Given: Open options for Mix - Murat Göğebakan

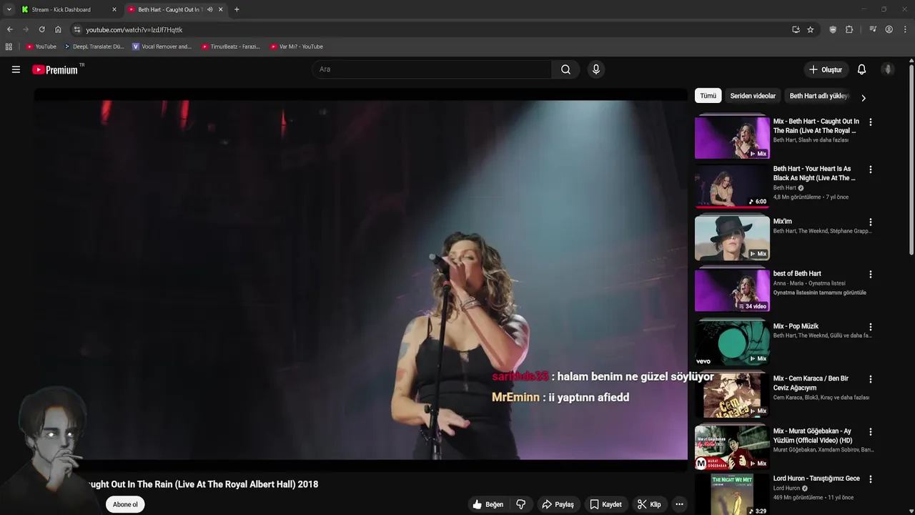Looking at the screenshot, I should click(x=870, y=432).
